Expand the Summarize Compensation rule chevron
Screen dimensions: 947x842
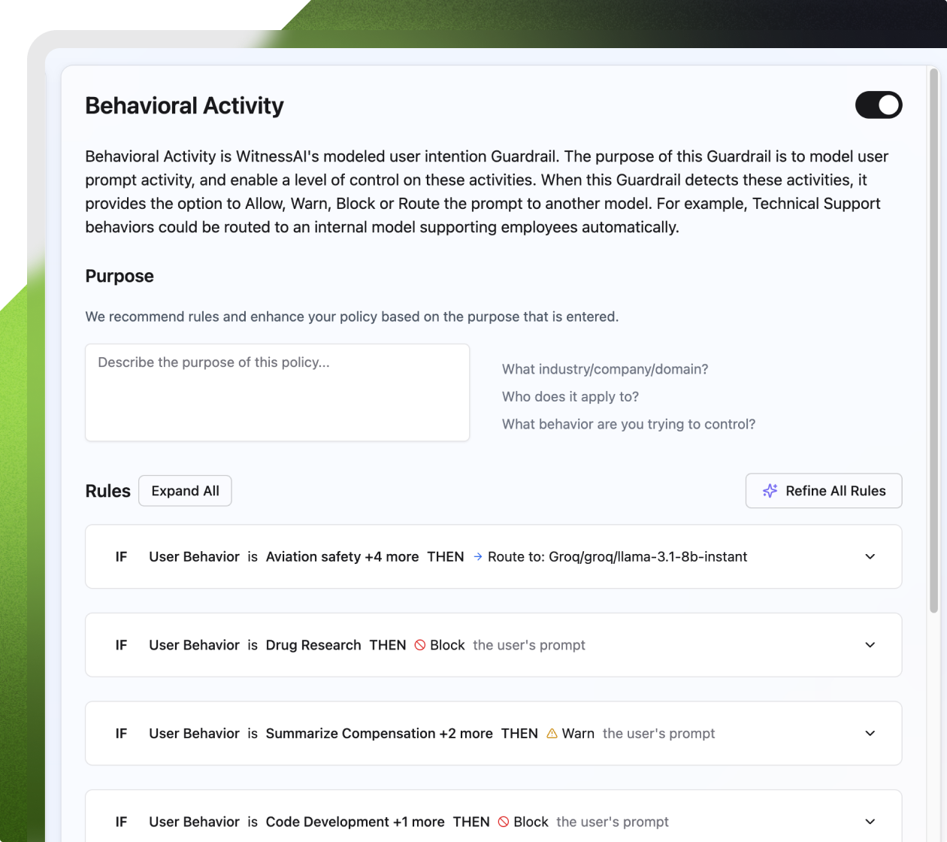click(870, 734)
